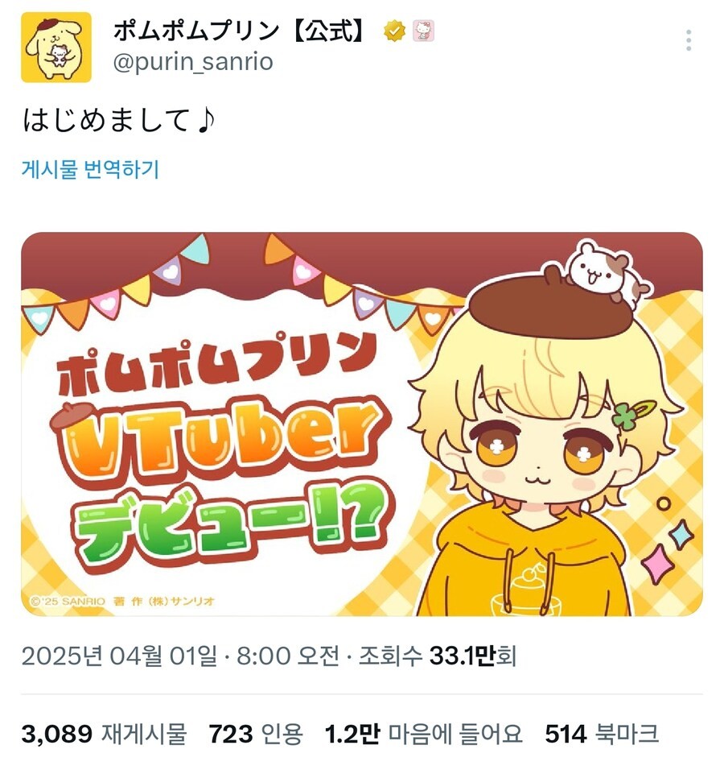724x770 pixels.
Task: Open the 1.2만 마음에 들어요 likes
Action: pos(423,734)
